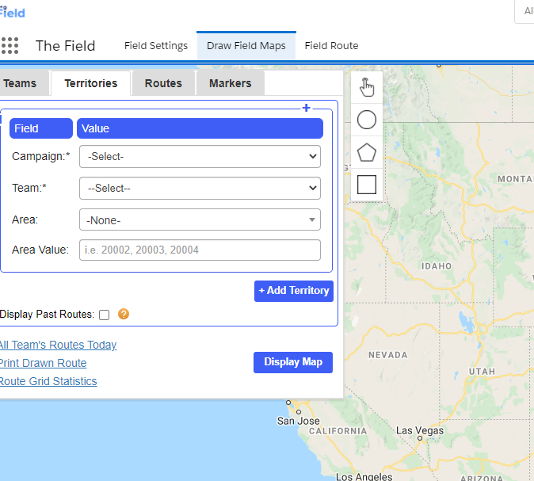Click the NEVADA label on map

point(388,355)
